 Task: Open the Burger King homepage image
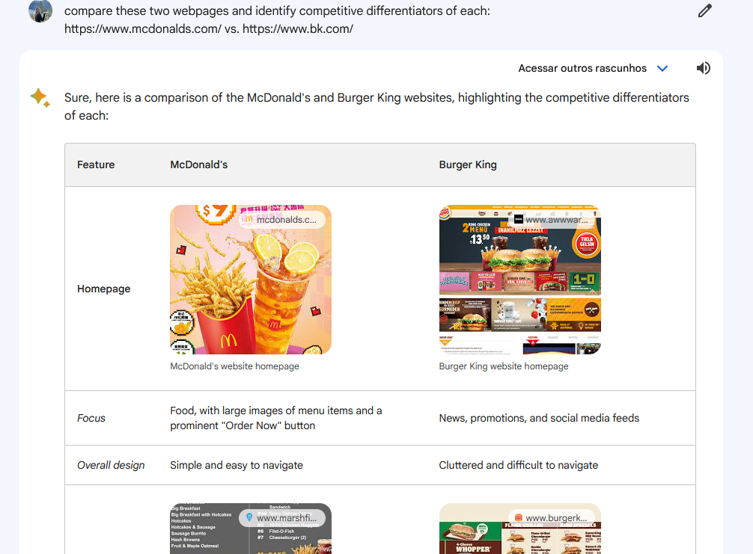pyautogui.click(x=519, y=280)
